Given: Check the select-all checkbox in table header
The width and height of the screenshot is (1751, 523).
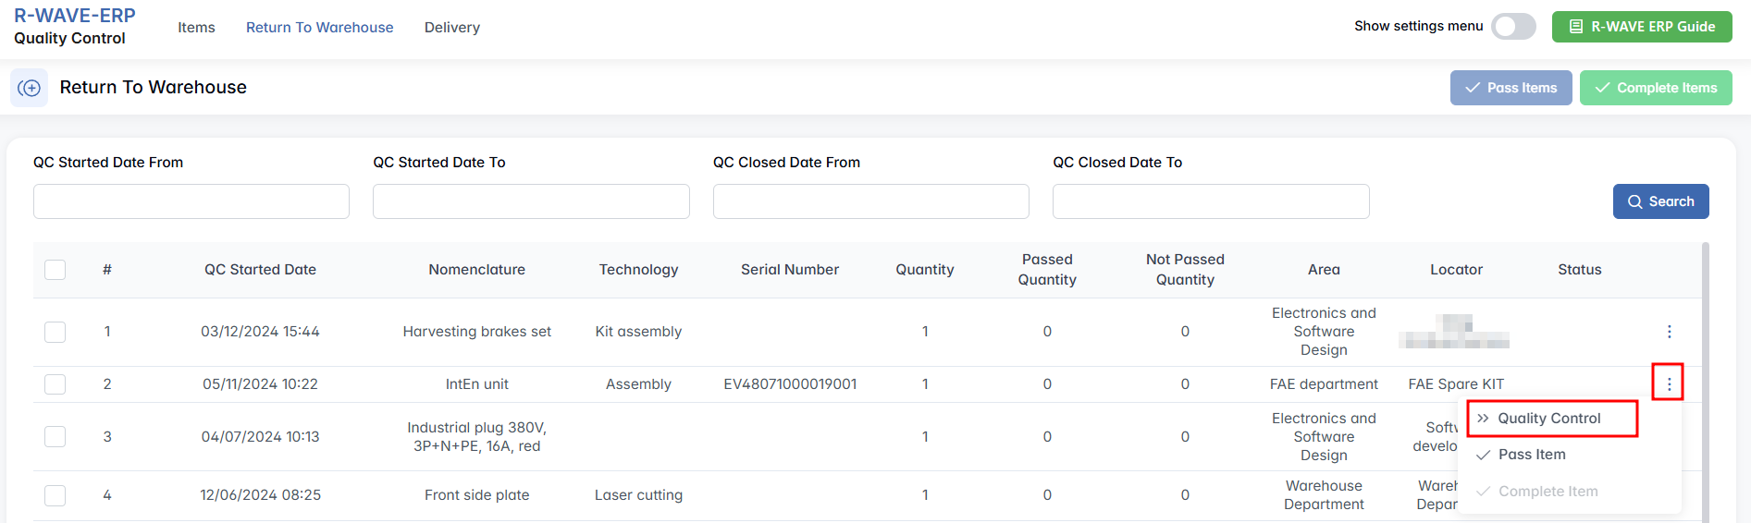Looking at the screenshot, I should (x=55, y=270).
